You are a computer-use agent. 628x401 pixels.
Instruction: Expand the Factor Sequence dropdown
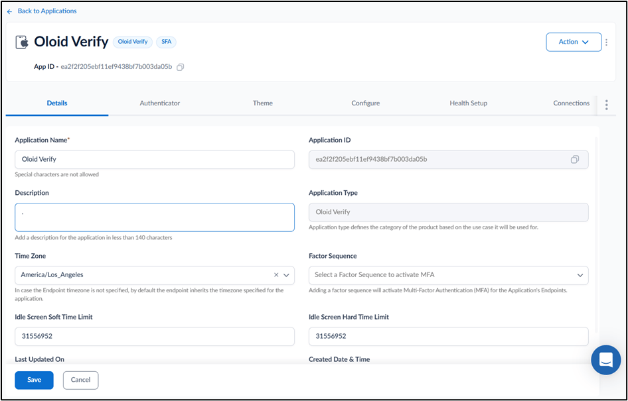(x=580, y=275)
